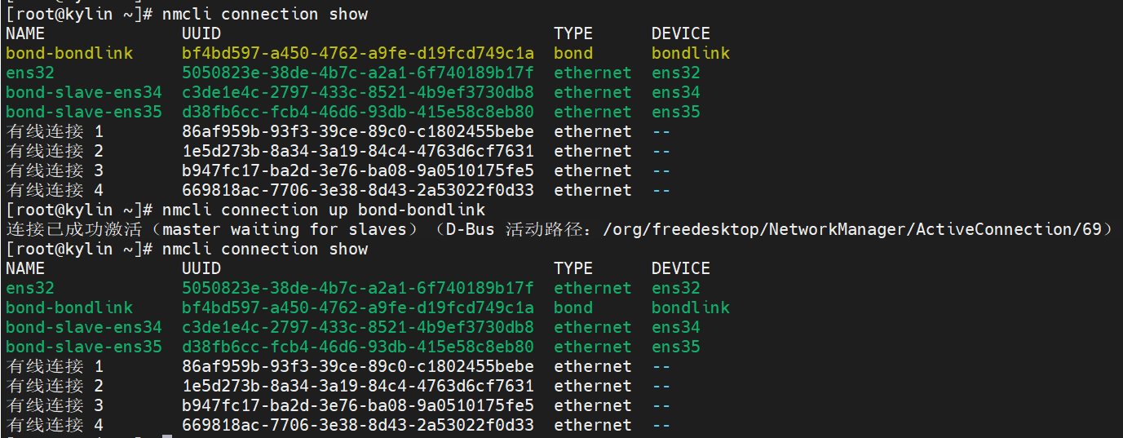Click the topmost 'nmcli connection show' command

[264, 14]
